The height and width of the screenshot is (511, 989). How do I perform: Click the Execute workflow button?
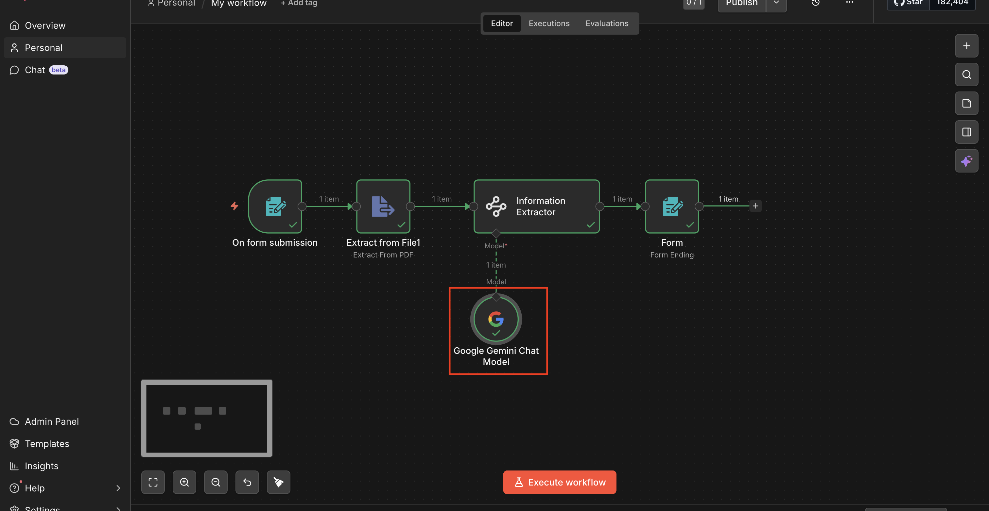(559, 482)
